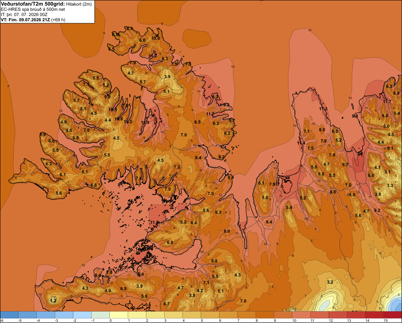Image resolution: width=402 pixels, height=323 pixels.
Task: Click the '7.2' temperature value
Action: click(176, 167)
